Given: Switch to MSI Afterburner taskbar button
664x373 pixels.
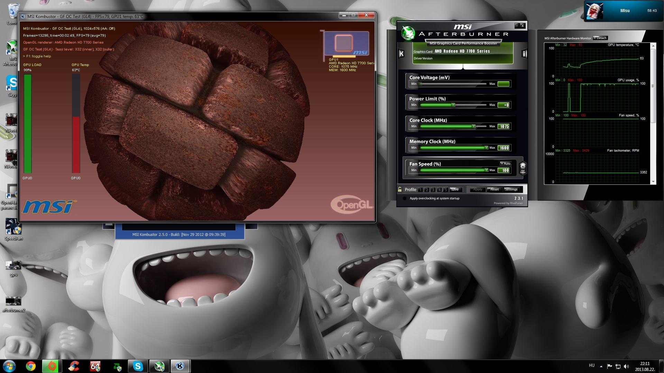Looking at the screenshot, I should coord(159,366).
